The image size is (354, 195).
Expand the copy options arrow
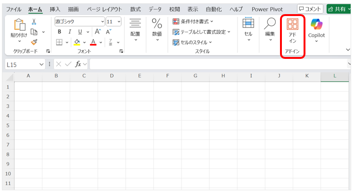tap(43, 32)
